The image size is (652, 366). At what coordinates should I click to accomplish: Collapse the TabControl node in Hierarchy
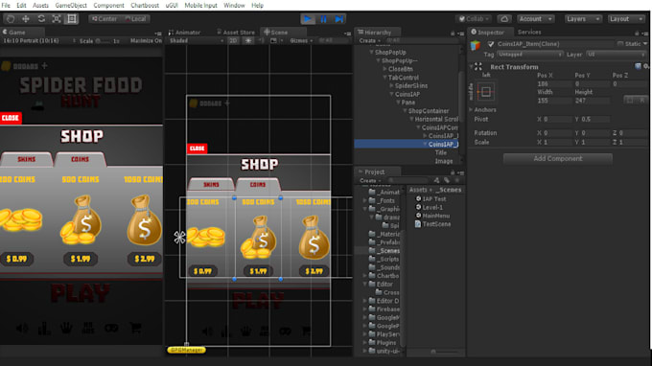[x=384, y=78]
